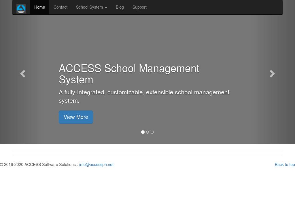This screenshot has width=295, height=221.
Task: Expand the School System dropdown
Action: 91,7
